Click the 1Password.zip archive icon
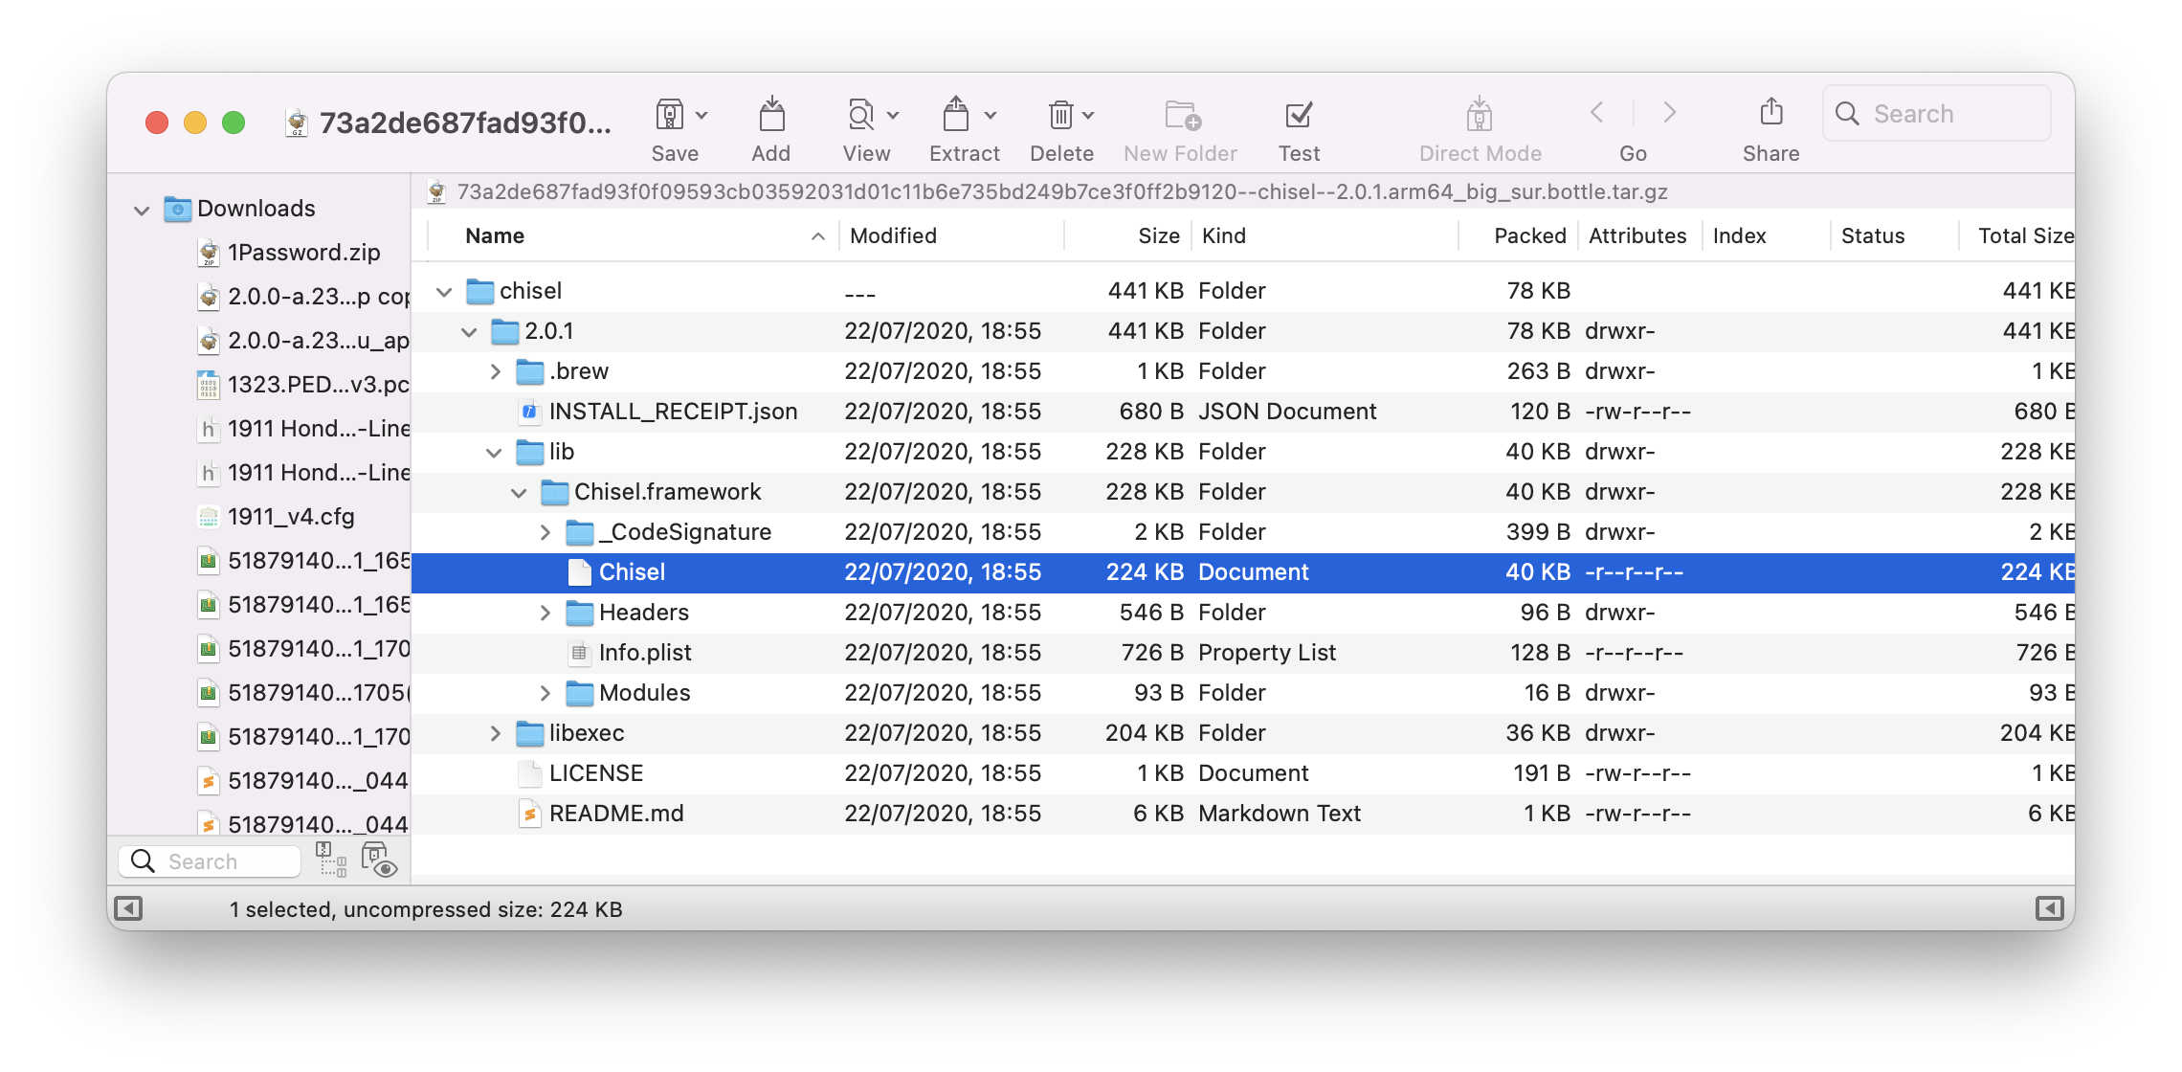Viewport: 2182px width, 1072px height. pyautogui.click(x=209, y=253)
